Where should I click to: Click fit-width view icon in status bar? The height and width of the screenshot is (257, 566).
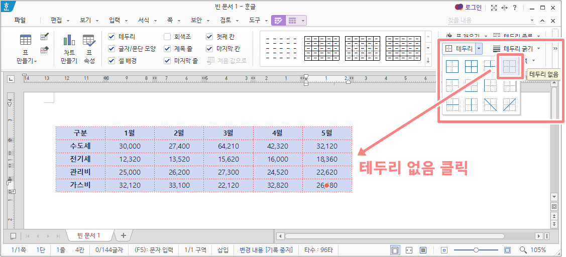(409, 250)
